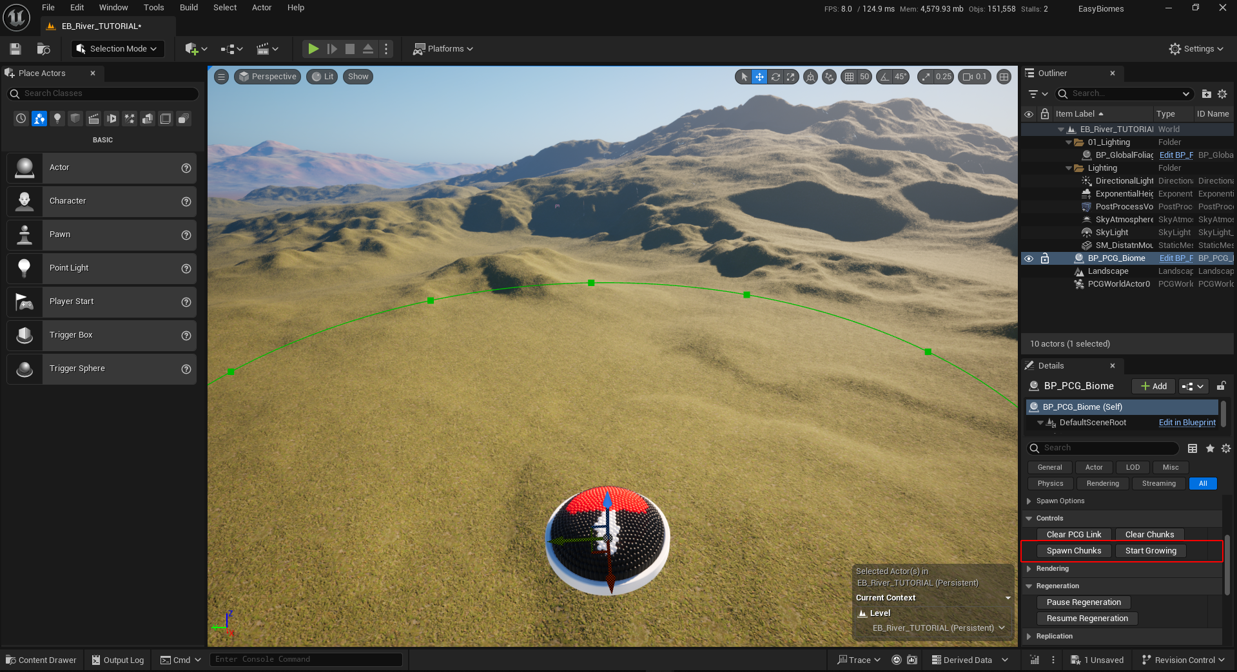The height and width of the screenshot is (672, 1237).
Task: Set the rotation snap angle of 45 degrees
Action: 900,76
